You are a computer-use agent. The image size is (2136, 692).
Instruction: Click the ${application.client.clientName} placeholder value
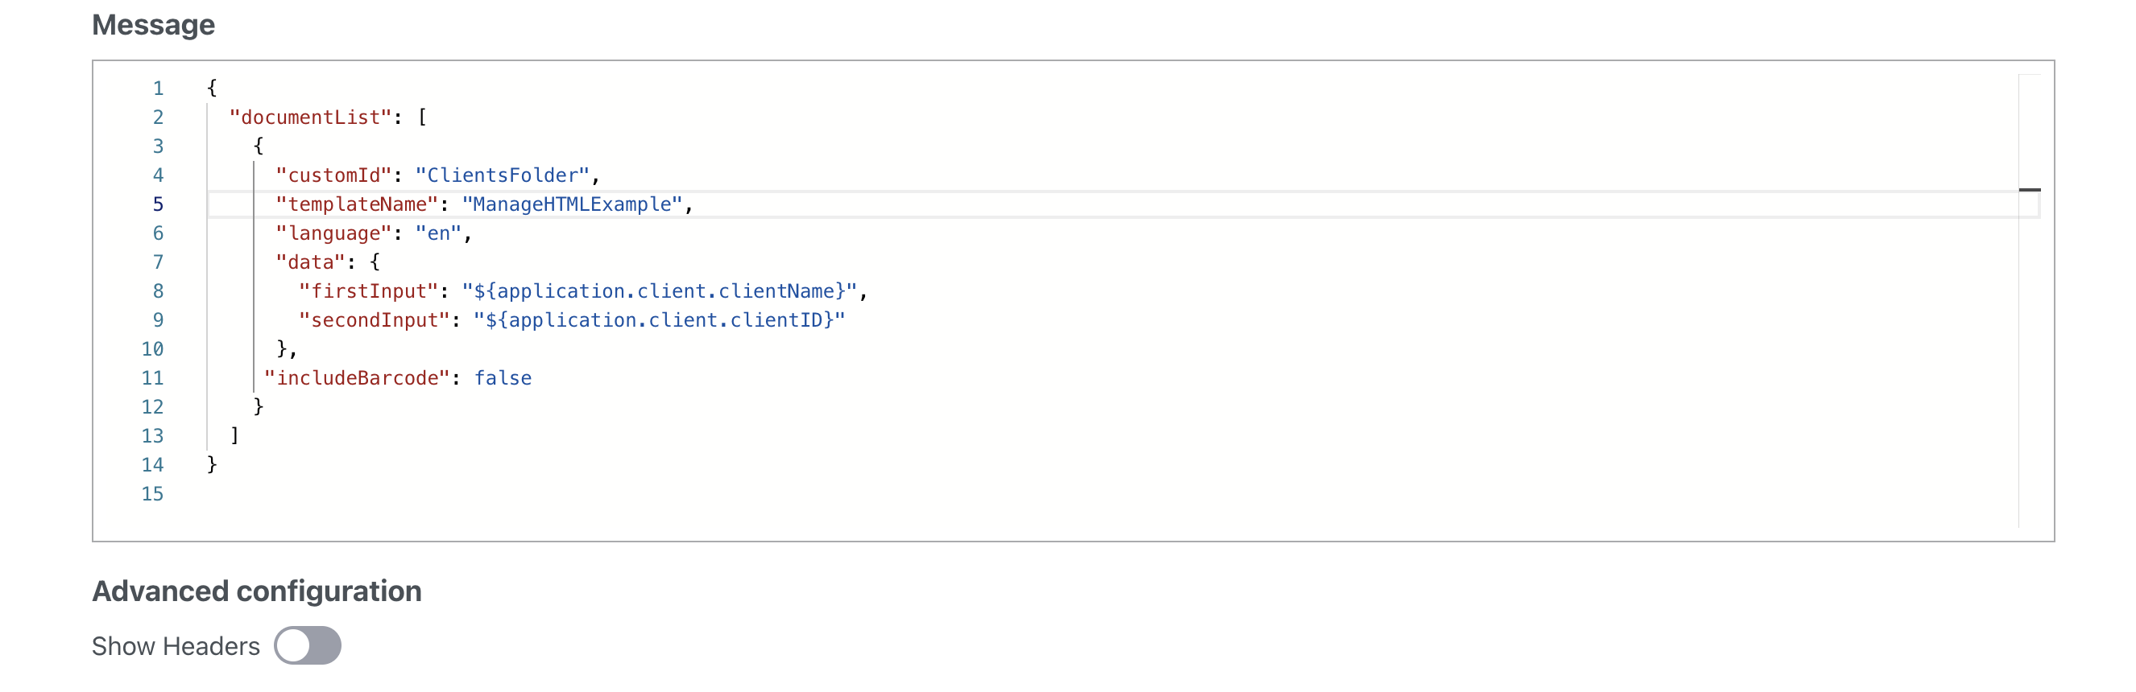(659, 291)
